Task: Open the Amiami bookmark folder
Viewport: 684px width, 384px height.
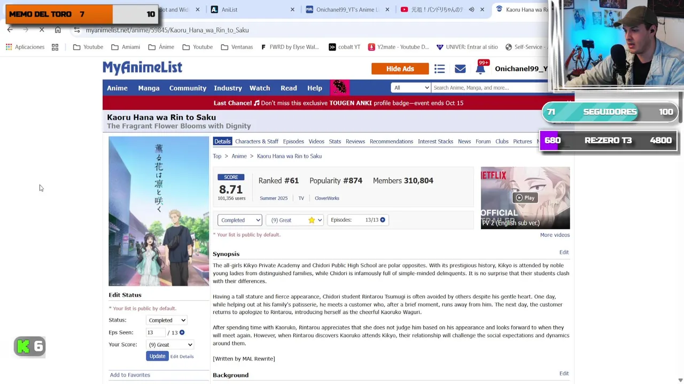Action: (126, 47)
